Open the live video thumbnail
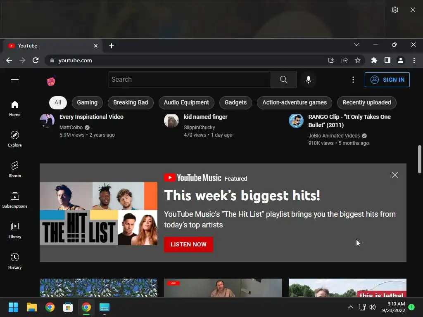Screen dimensions: 423x317 [x=223, y=288]
